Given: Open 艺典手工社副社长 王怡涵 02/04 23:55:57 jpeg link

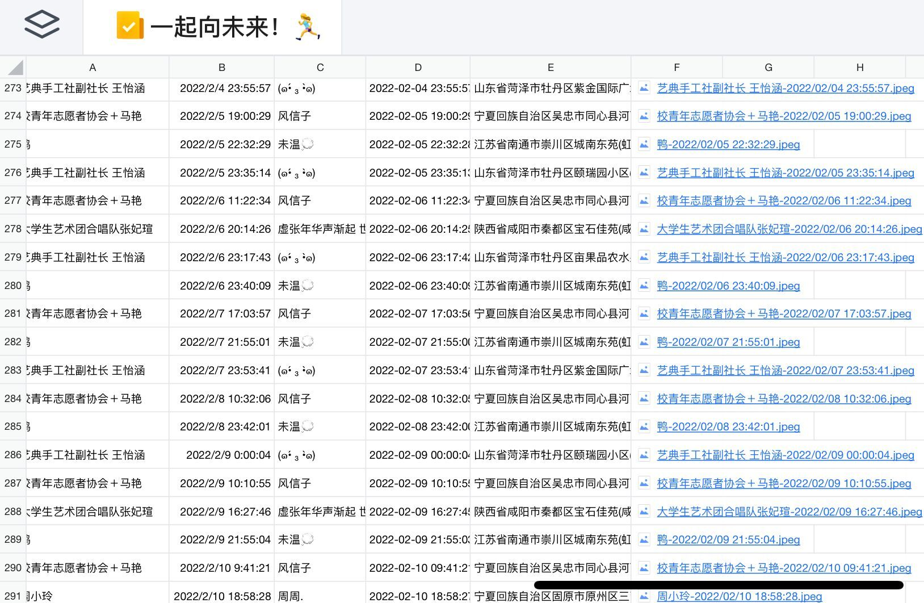Looking at the screenshot, I should (x=785, y=88).
